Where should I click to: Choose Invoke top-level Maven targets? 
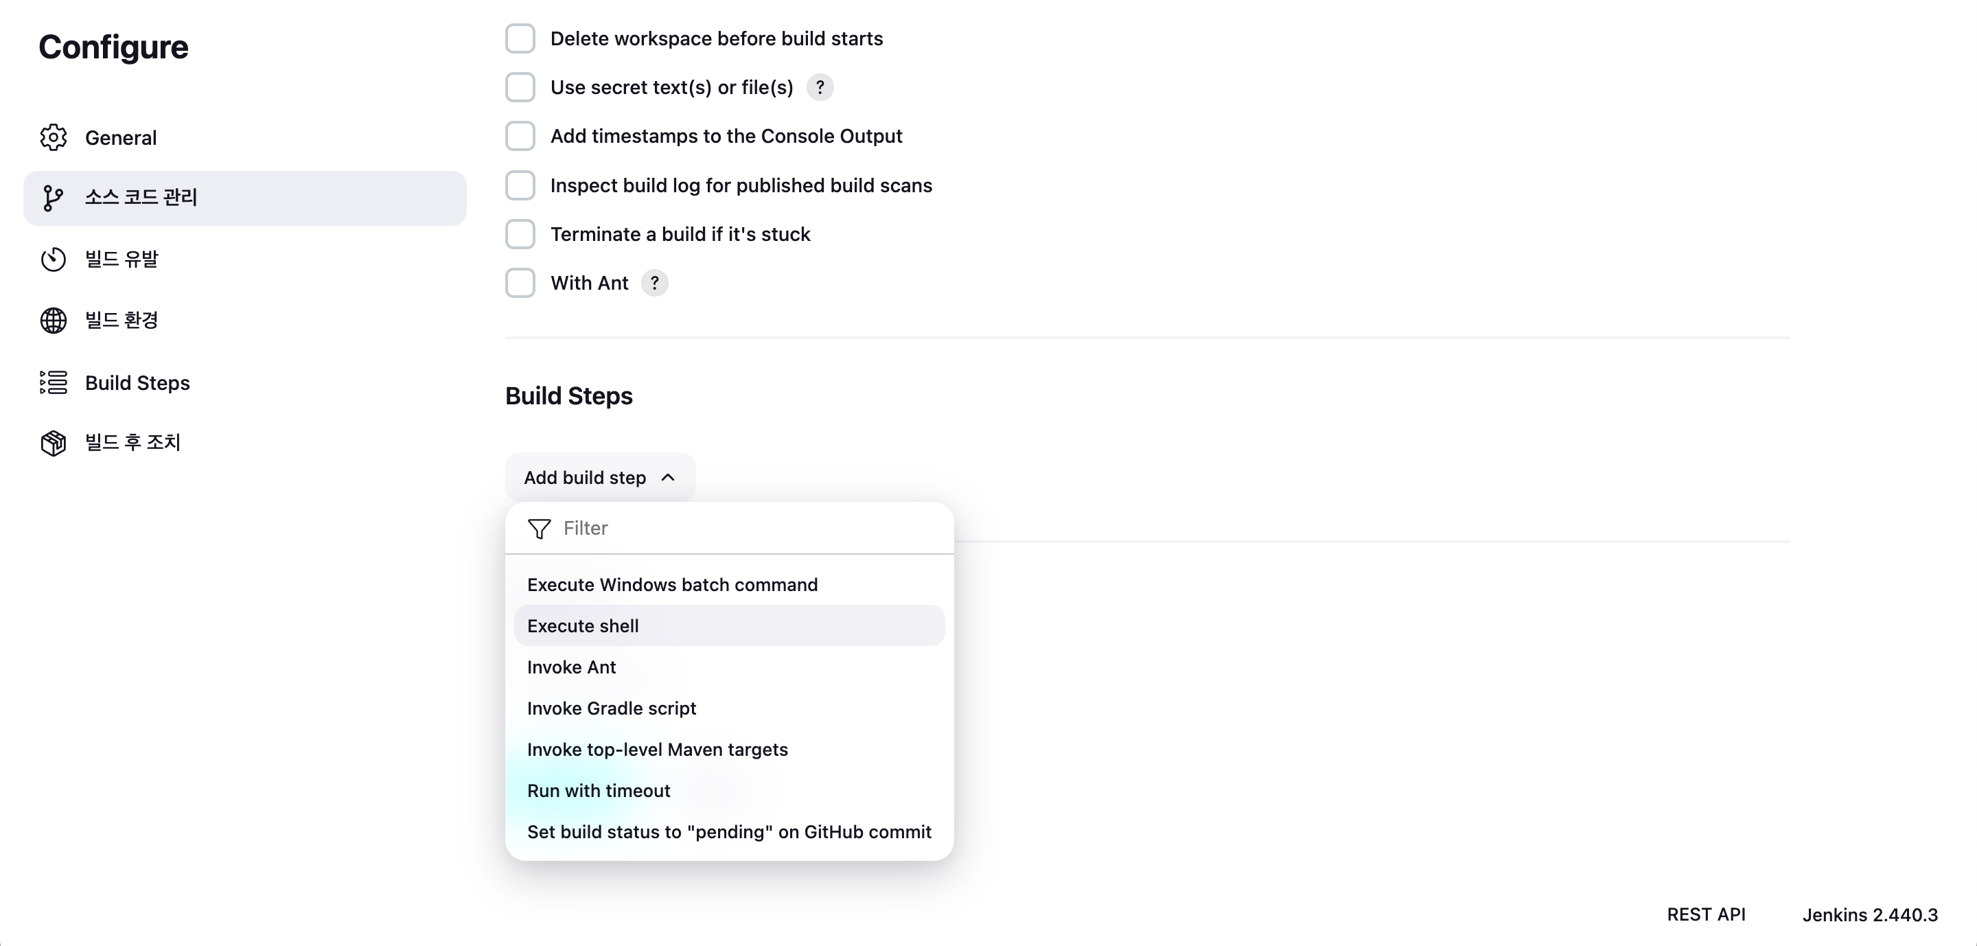tap(729, 750)
